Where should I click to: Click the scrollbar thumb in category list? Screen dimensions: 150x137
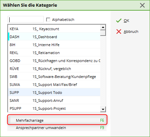[103, 33]
